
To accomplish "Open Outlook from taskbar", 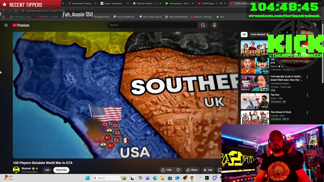I will [177, 178].
